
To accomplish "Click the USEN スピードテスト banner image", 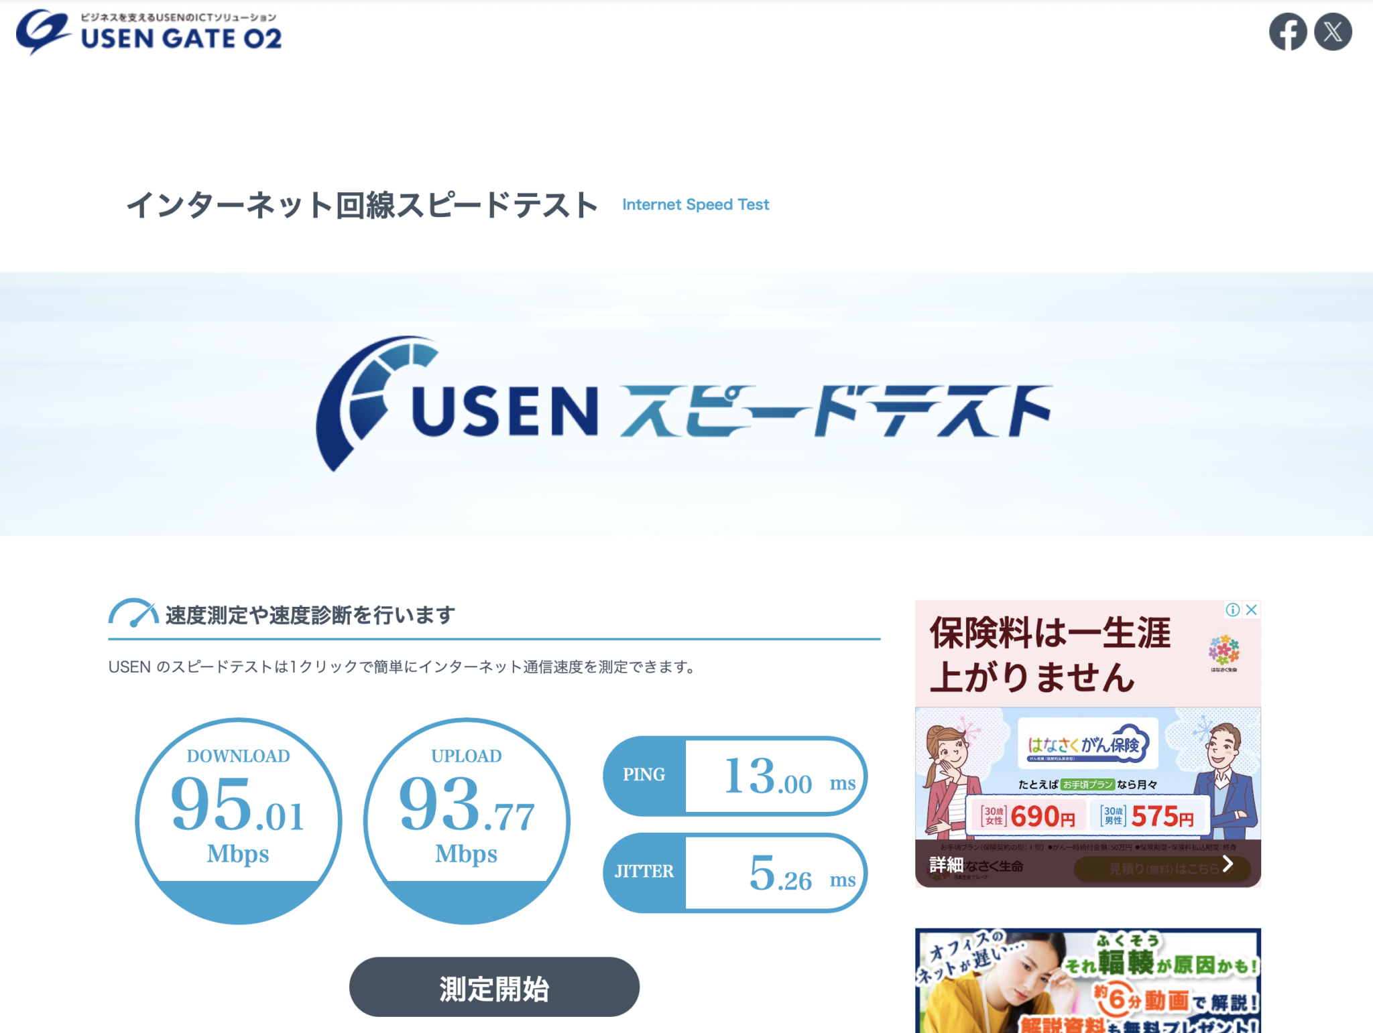I will coord(684,404).
